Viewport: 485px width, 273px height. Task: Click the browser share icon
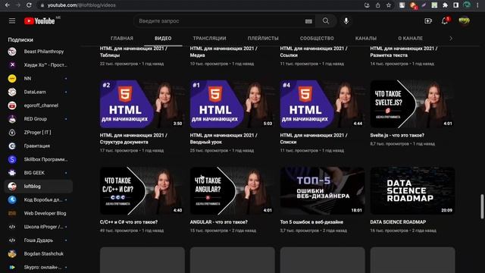pyautogui.click(x=377, y=5)
